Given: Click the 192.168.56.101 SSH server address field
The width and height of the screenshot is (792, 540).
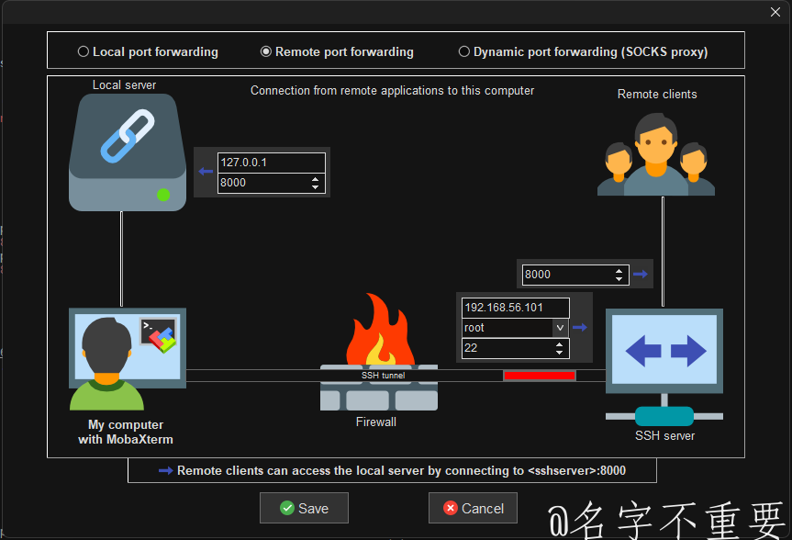Looking at the screenshot, I should [x=516, y=308].
